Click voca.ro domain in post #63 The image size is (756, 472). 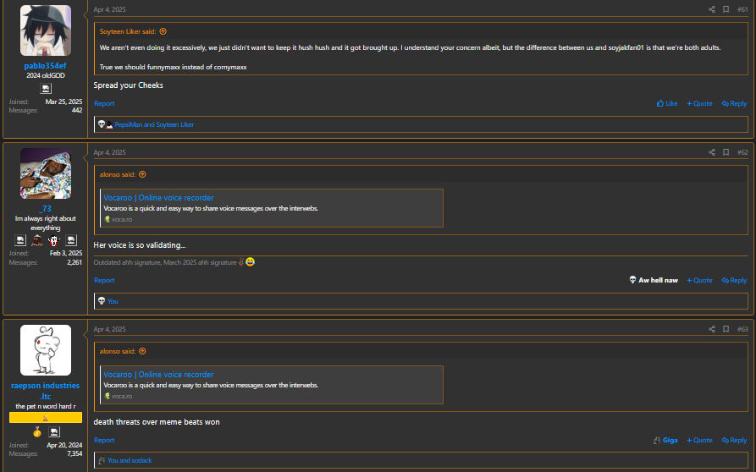click(122, 396)
